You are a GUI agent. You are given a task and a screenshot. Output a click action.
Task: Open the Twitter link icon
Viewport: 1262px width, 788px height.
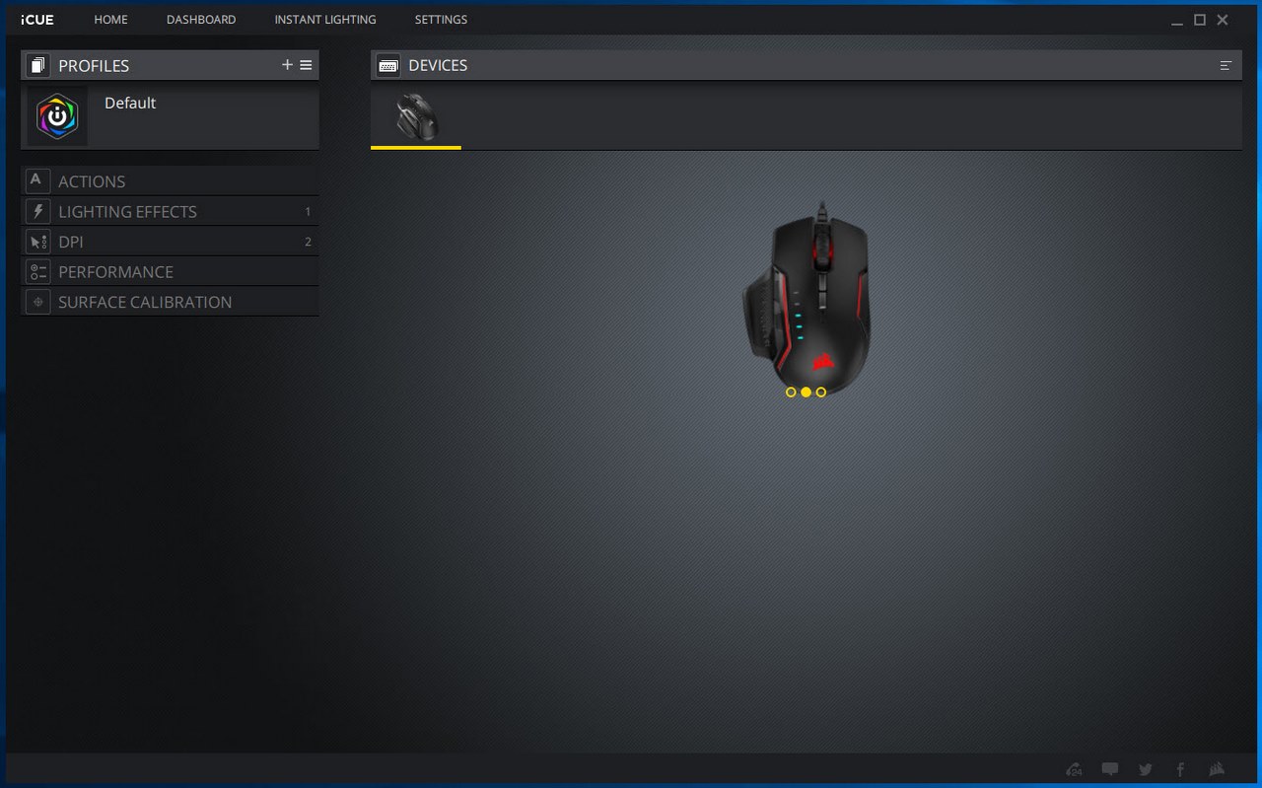click(1145, 769)
